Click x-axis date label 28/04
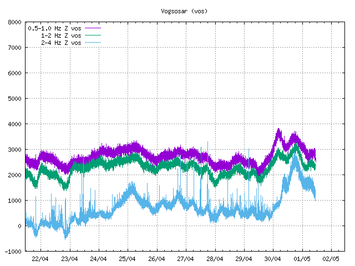Image resolution: width=355 pixels, height=266 pixels. pyautogui.click(x=215, y=259)
